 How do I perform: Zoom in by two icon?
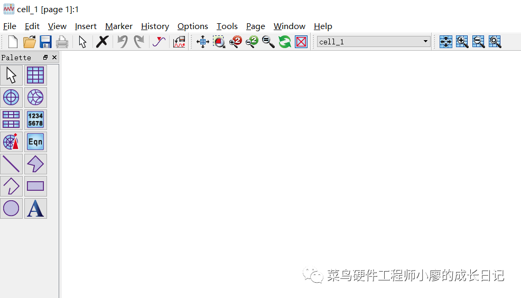click(x=236, y=42)
